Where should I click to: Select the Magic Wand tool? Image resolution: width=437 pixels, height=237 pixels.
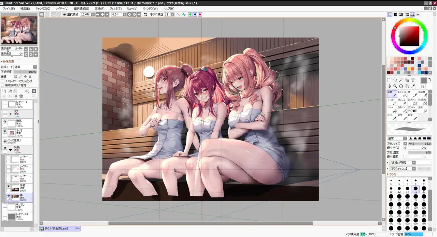tap(401, 80)
